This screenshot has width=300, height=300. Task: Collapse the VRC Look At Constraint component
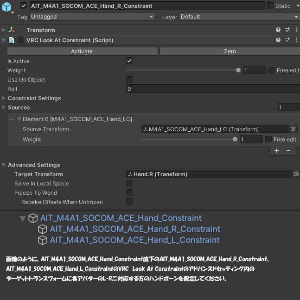point(3,40)
